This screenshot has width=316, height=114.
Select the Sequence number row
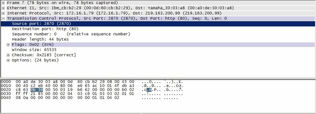click(158, 34)
